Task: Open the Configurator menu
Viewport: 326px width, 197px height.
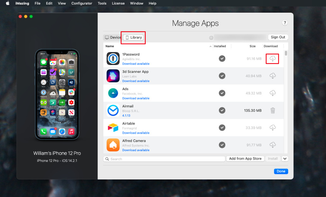Action: pos(82,3)
